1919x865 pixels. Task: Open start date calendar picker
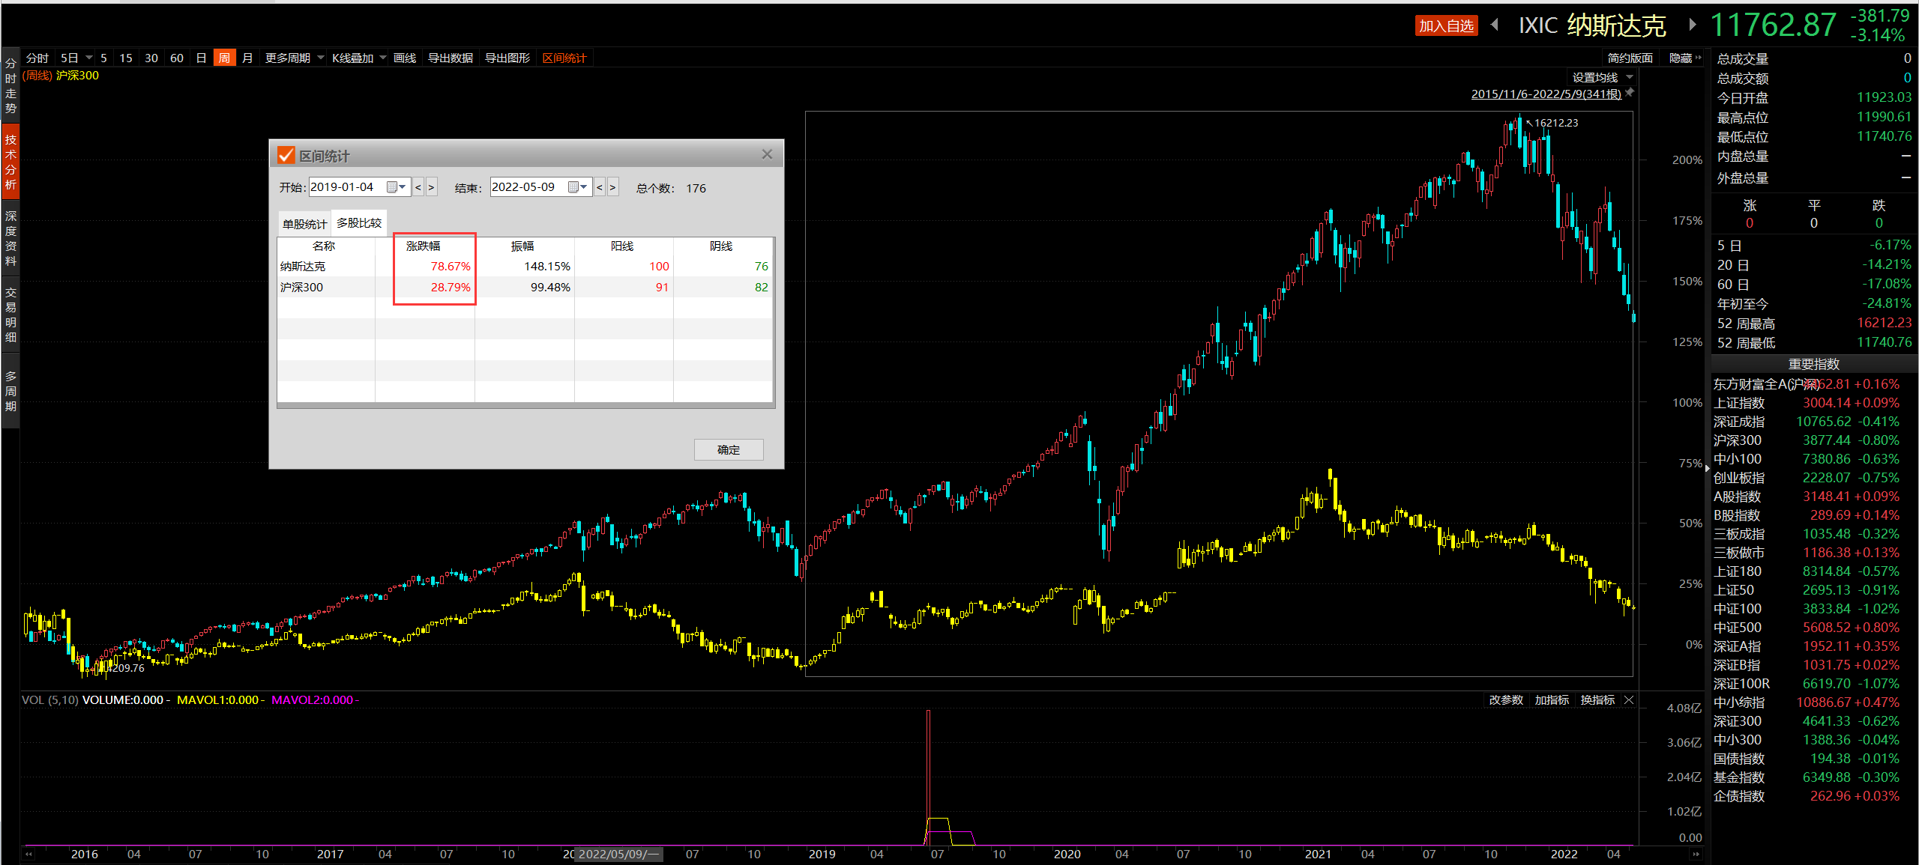coord(396,187)
